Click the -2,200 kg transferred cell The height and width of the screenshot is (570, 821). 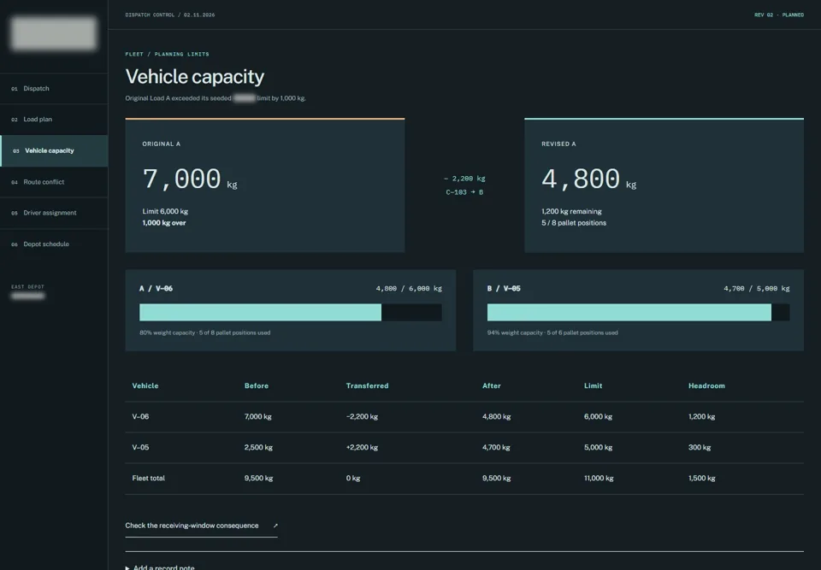(x=362, y=417)
